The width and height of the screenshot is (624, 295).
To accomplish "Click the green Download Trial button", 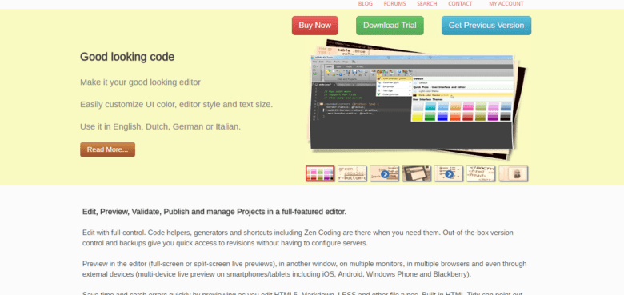I will [x=390, y=26].
